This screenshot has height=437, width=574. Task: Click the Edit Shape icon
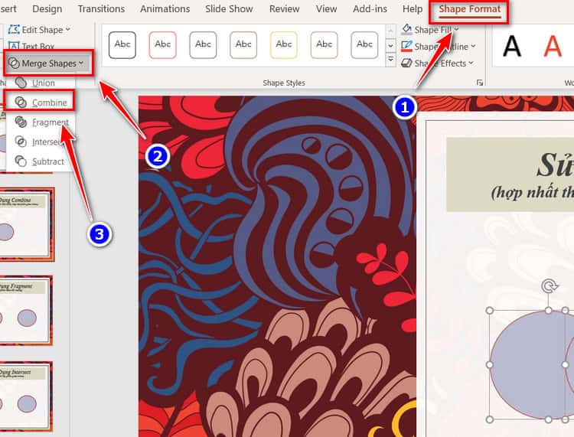(x=14, y=30)
